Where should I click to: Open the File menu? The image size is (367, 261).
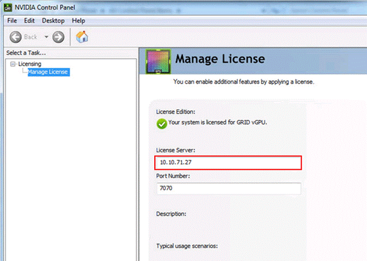pyautogui.click(x=12, y=20)
